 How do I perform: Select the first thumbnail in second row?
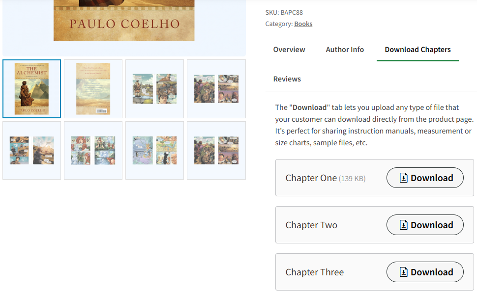click(x=32, y=151)
